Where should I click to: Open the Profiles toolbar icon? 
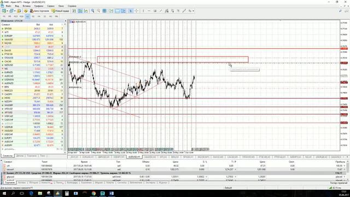pos(11,11)
